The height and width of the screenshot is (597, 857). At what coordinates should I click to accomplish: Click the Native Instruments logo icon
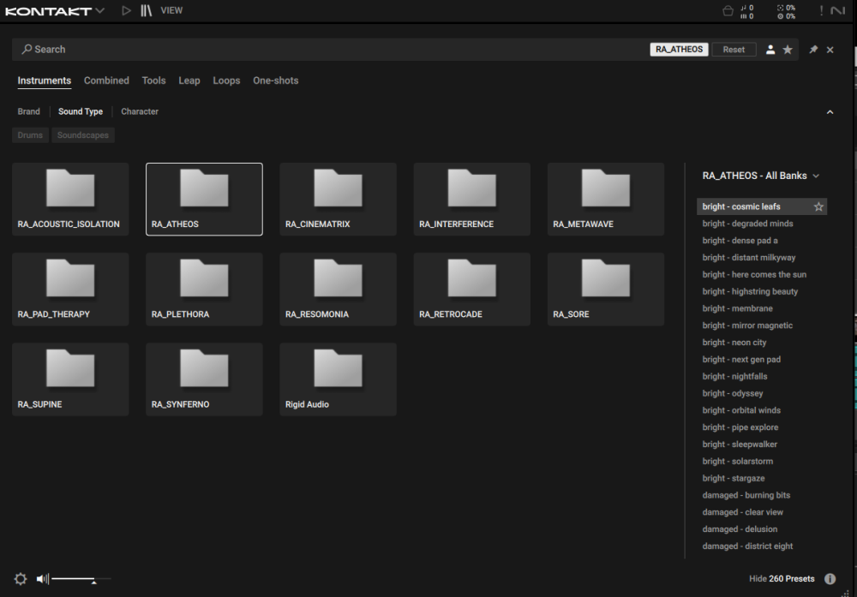click(x=837, y=10)
